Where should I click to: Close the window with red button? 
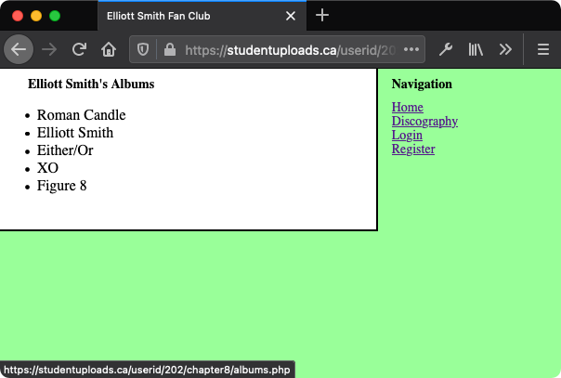click(x=18, y=16)
